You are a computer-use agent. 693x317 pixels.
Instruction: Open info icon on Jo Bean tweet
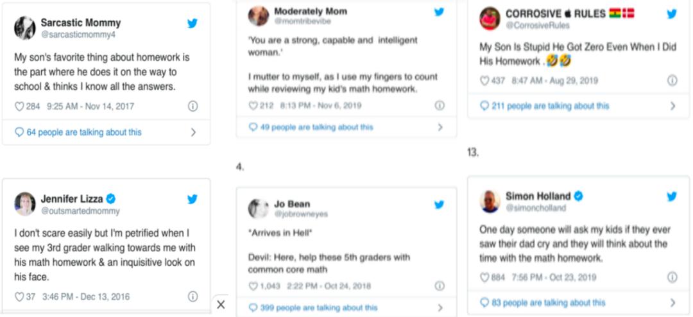click(x=440, y=286)
